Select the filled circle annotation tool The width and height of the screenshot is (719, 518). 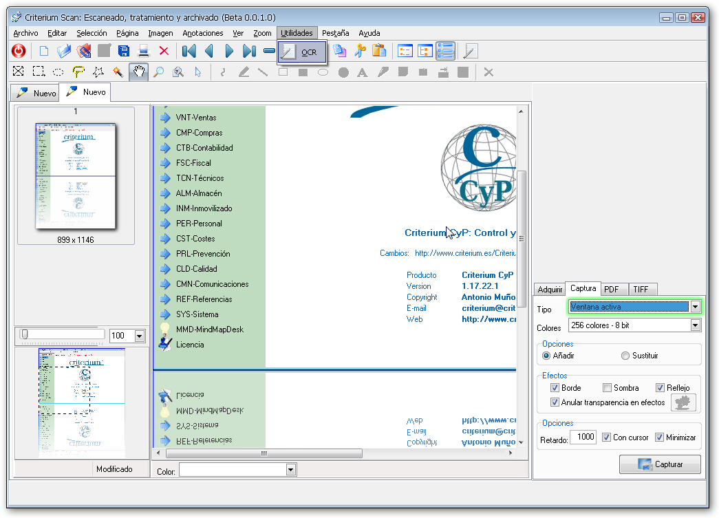click(343, 72)
